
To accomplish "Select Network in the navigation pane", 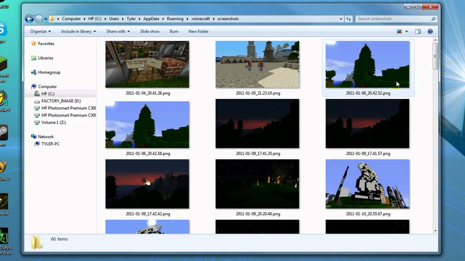I will click(x=46, y=137).
